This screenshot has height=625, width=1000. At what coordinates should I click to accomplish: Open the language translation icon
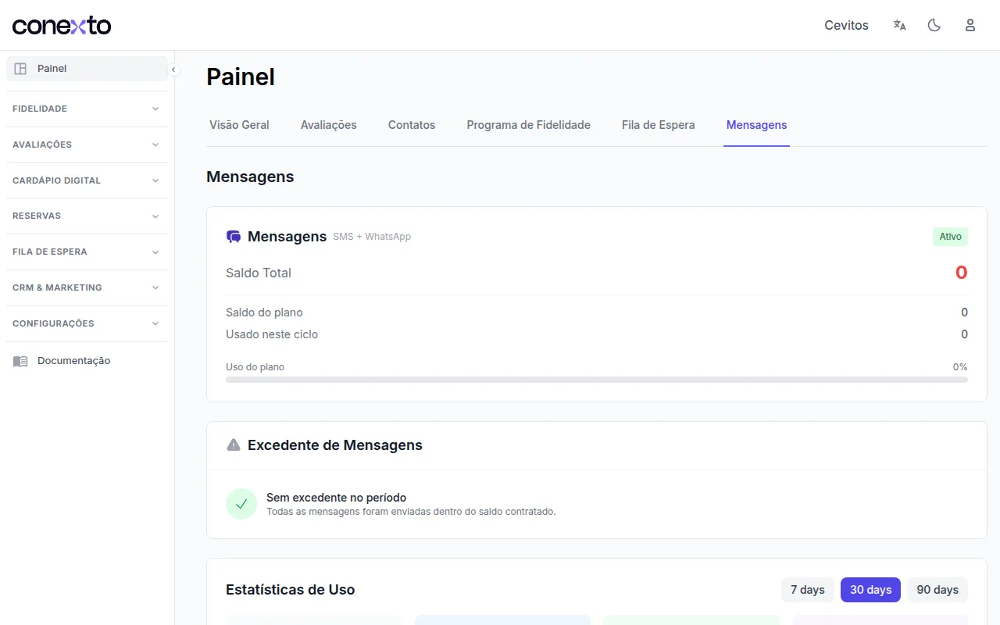(900, 25)
